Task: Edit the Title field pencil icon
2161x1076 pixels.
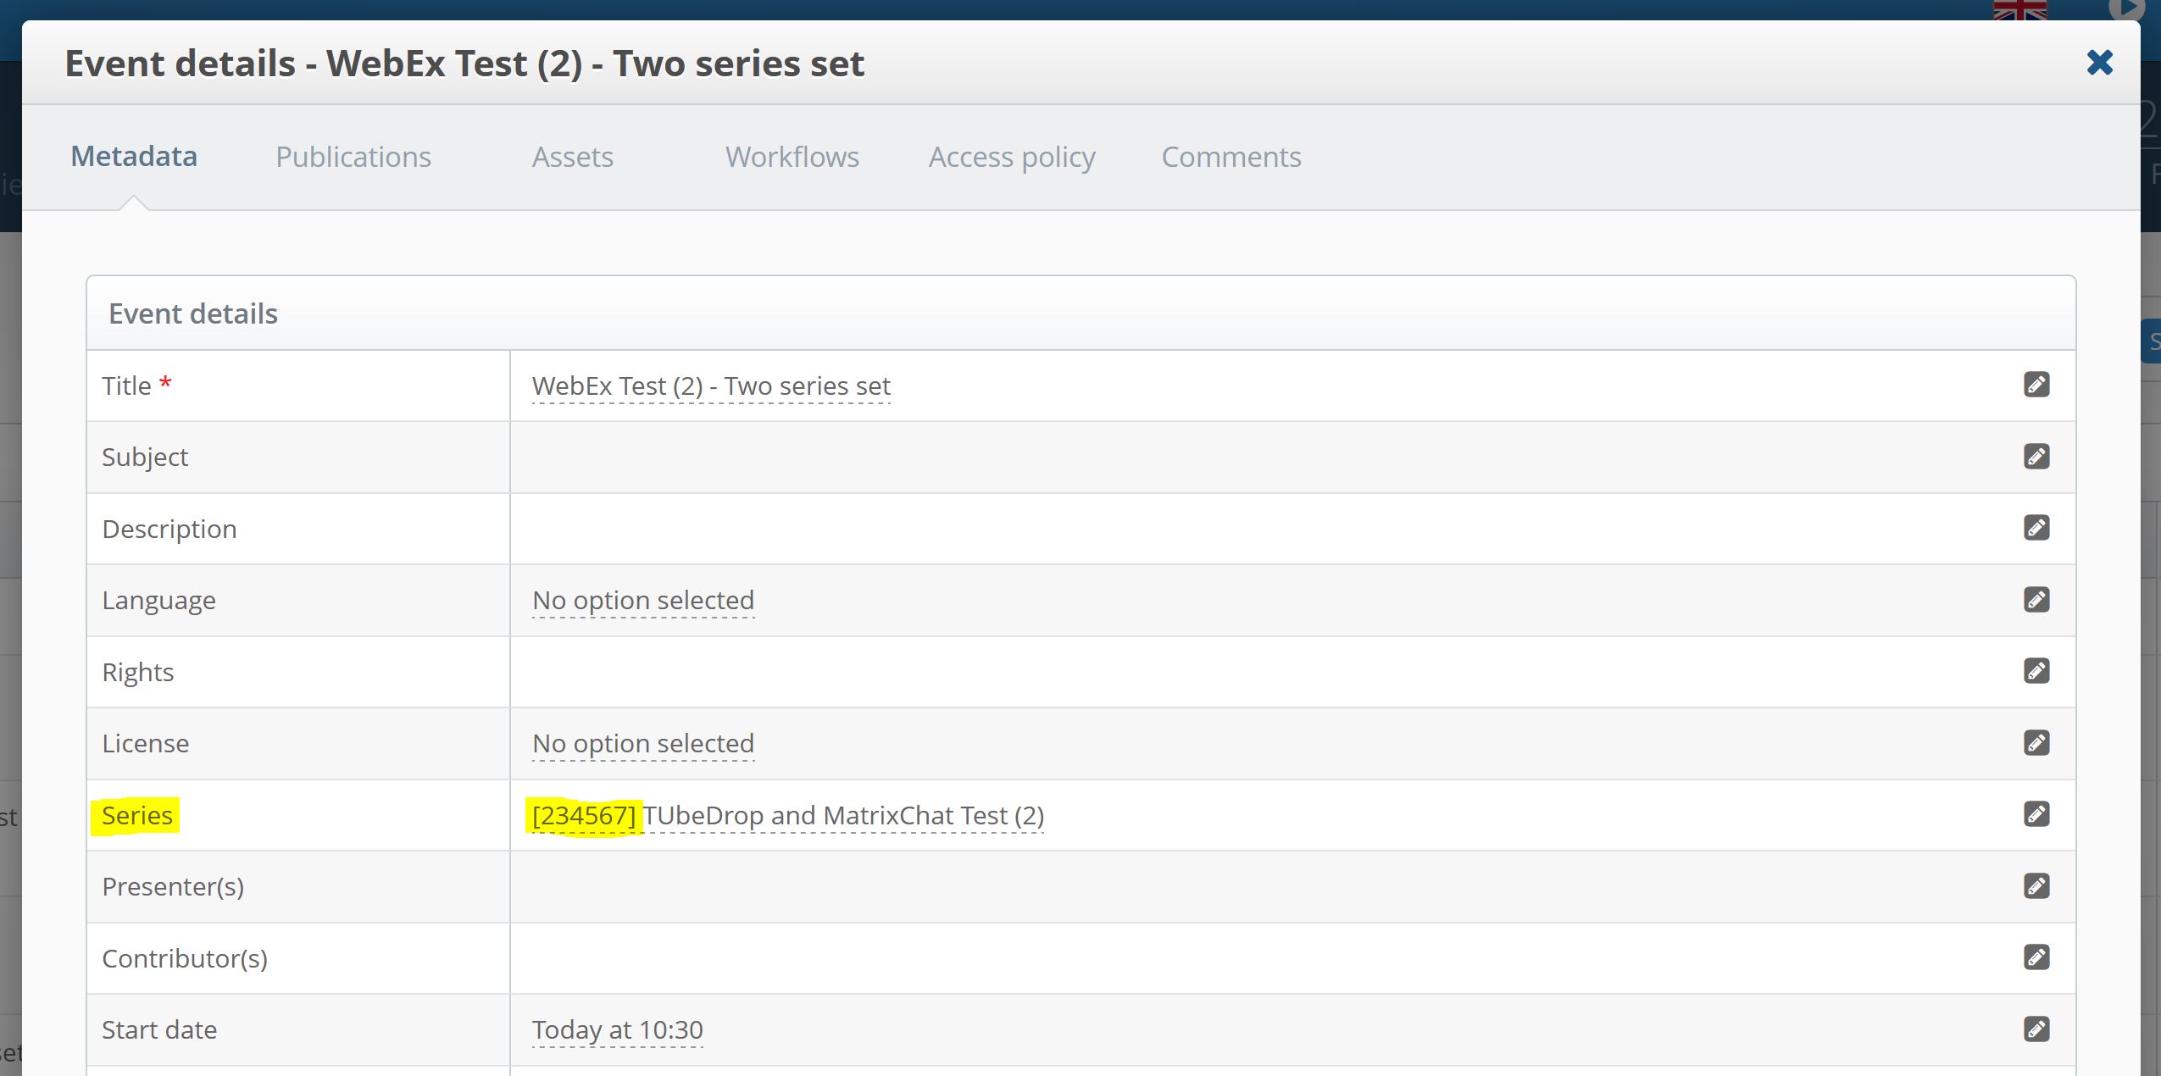Action: pos(2036,385)
